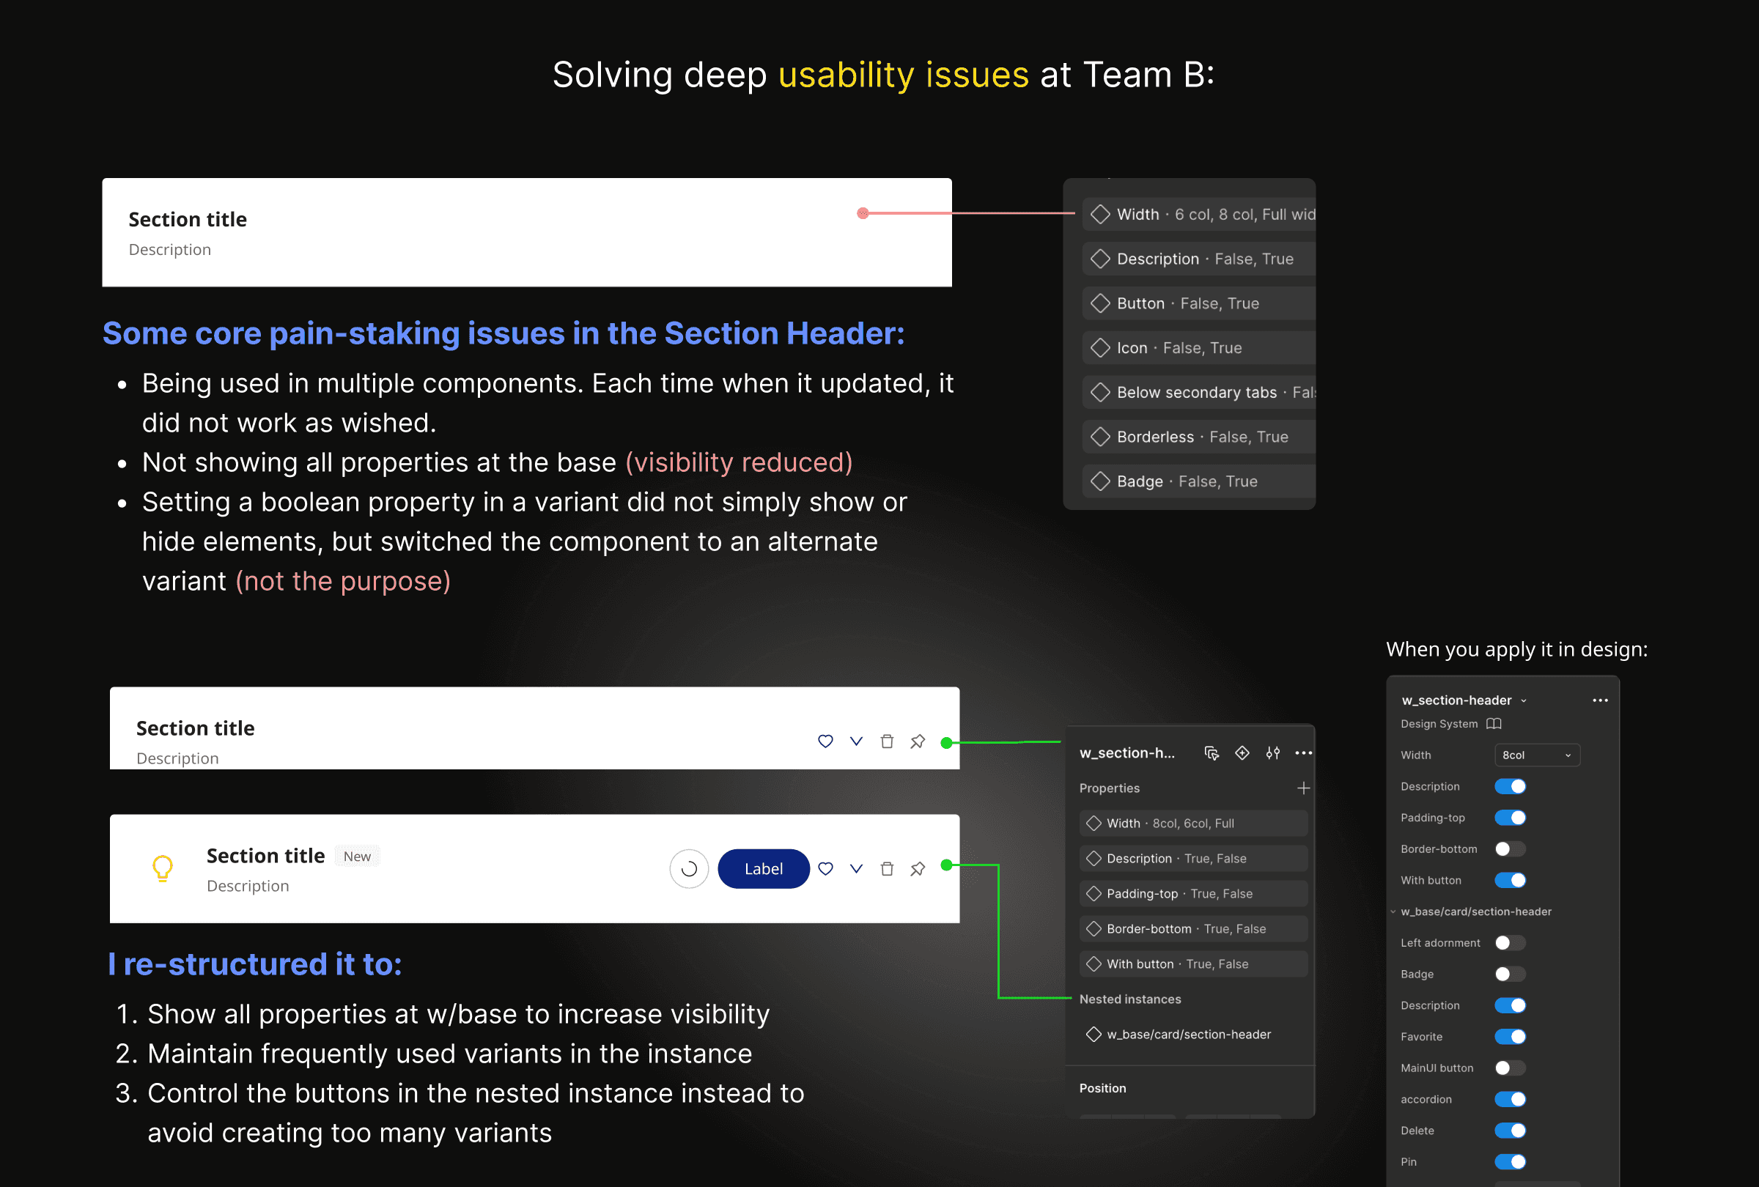This screenshot has height=1187, width=1759.
Task: Click the trash icon in the top section header
Action: 886,742
